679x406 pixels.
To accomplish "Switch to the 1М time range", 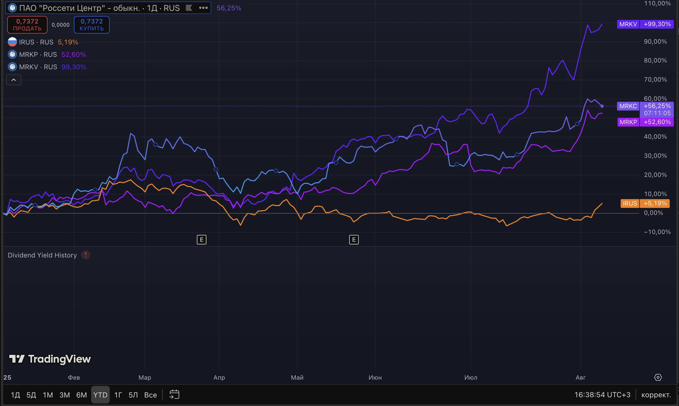I will [48, 395].
